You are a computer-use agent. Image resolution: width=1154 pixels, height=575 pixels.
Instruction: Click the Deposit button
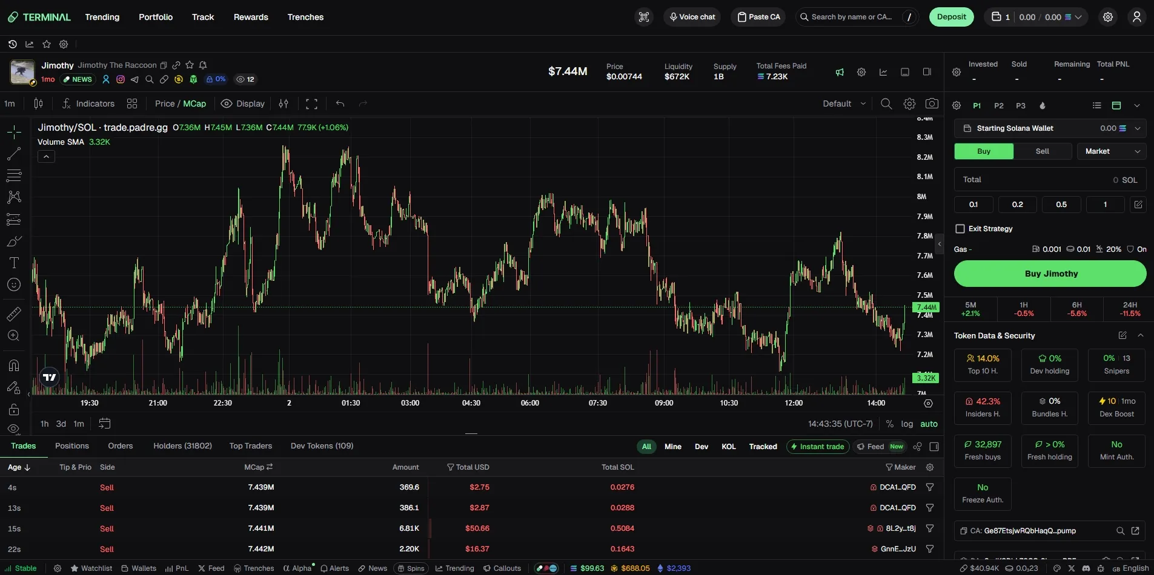(x=952, y=17)
